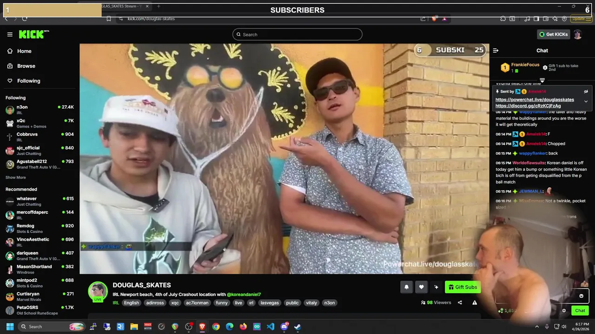Open the user profile avatar menu

(x=577, y=34)
